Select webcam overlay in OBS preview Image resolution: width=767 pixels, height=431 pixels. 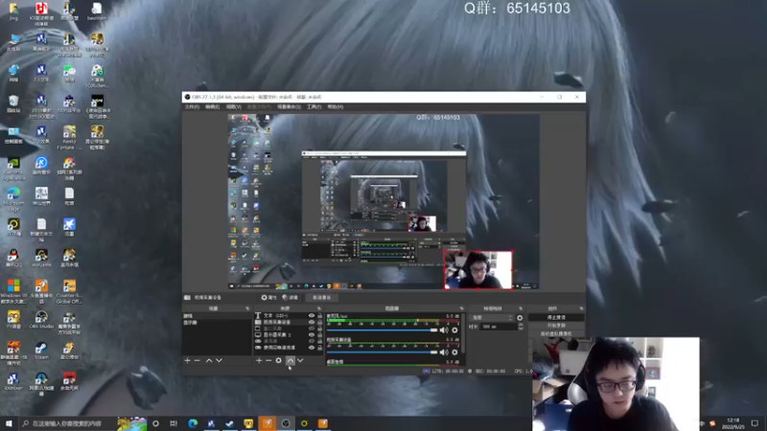coord(477,270)
